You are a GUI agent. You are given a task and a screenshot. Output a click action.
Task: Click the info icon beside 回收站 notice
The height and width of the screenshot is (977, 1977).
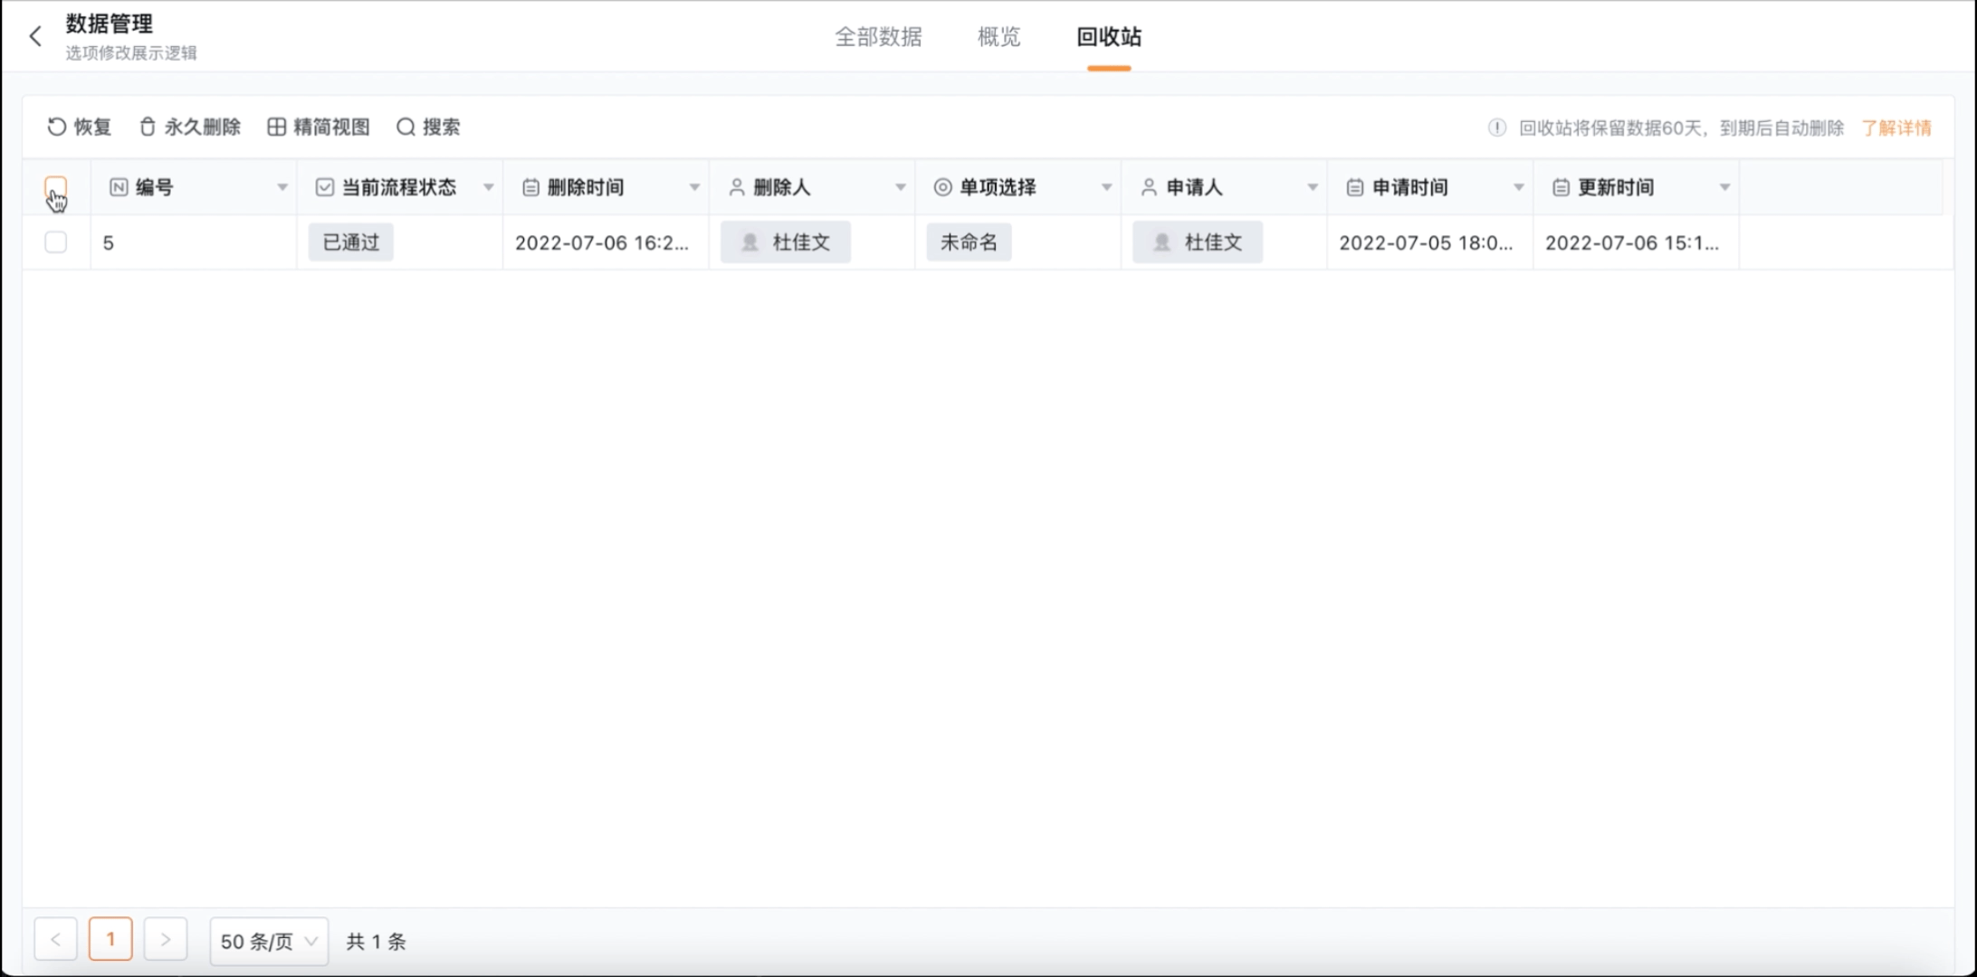(x=1496, y=128)
